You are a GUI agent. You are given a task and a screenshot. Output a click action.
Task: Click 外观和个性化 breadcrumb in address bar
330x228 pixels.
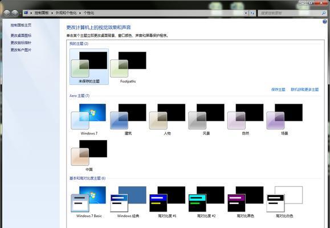(x=66, y=13)
